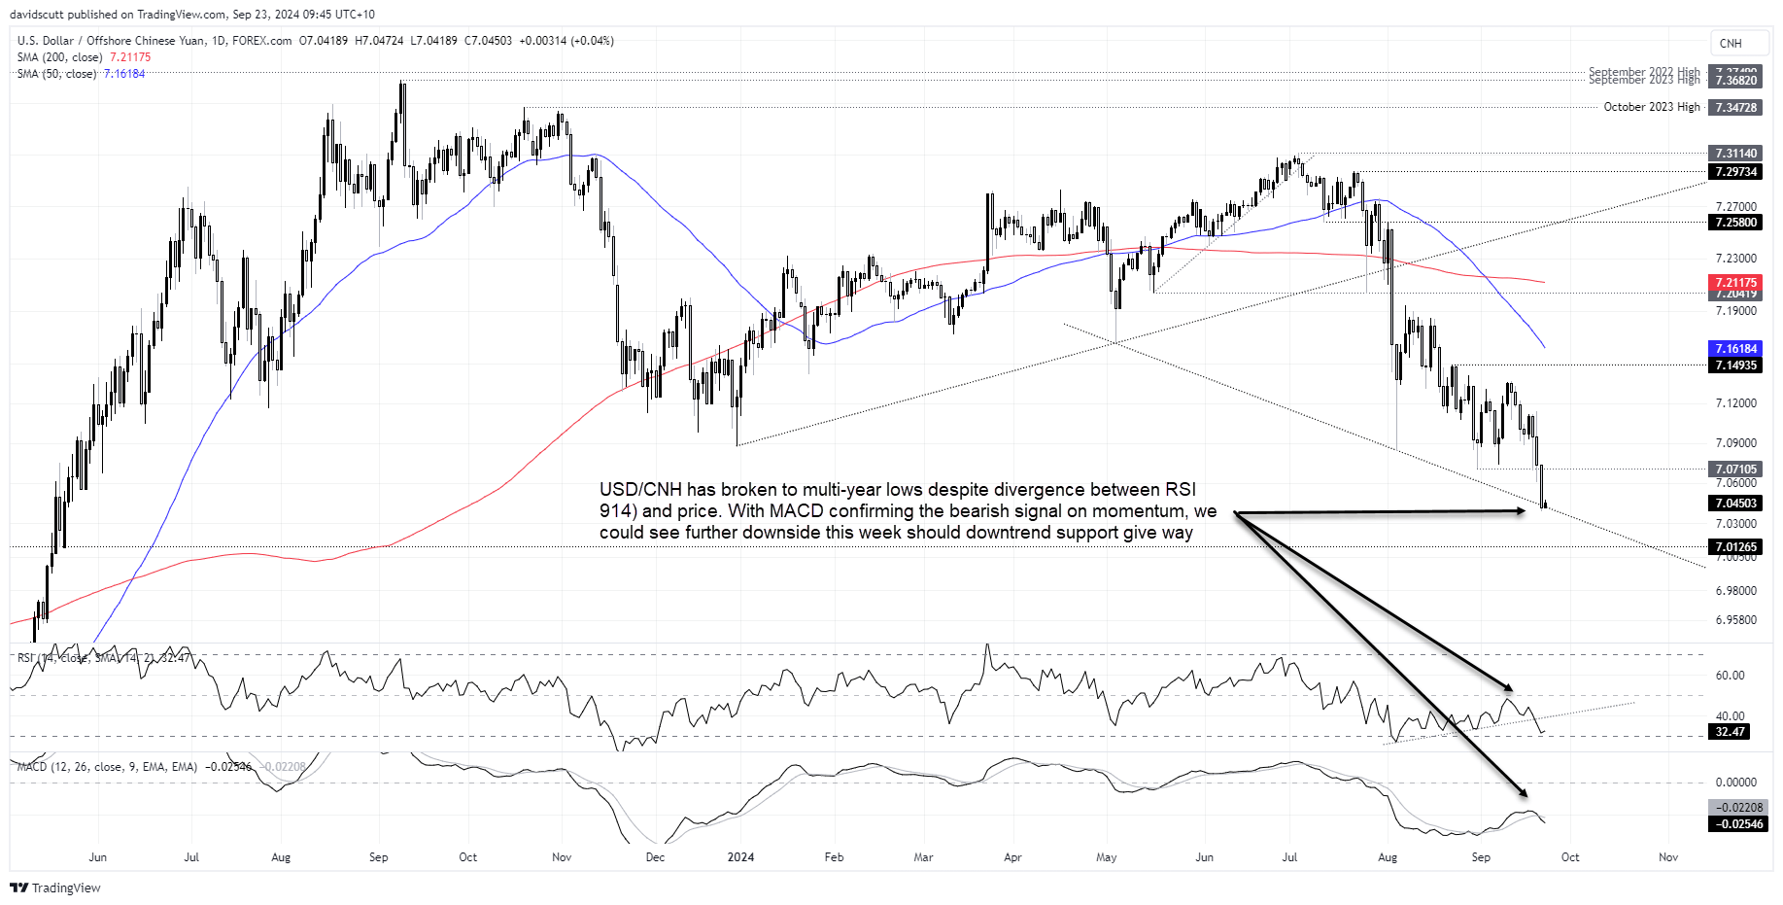Click the 7.36820 price label

1735,81
